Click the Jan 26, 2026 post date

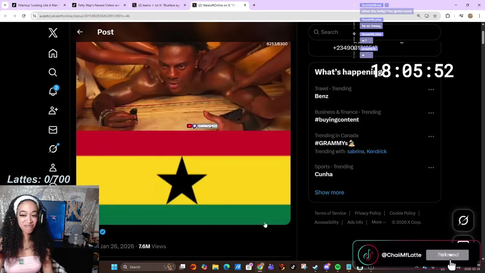(x=117, y=246)
